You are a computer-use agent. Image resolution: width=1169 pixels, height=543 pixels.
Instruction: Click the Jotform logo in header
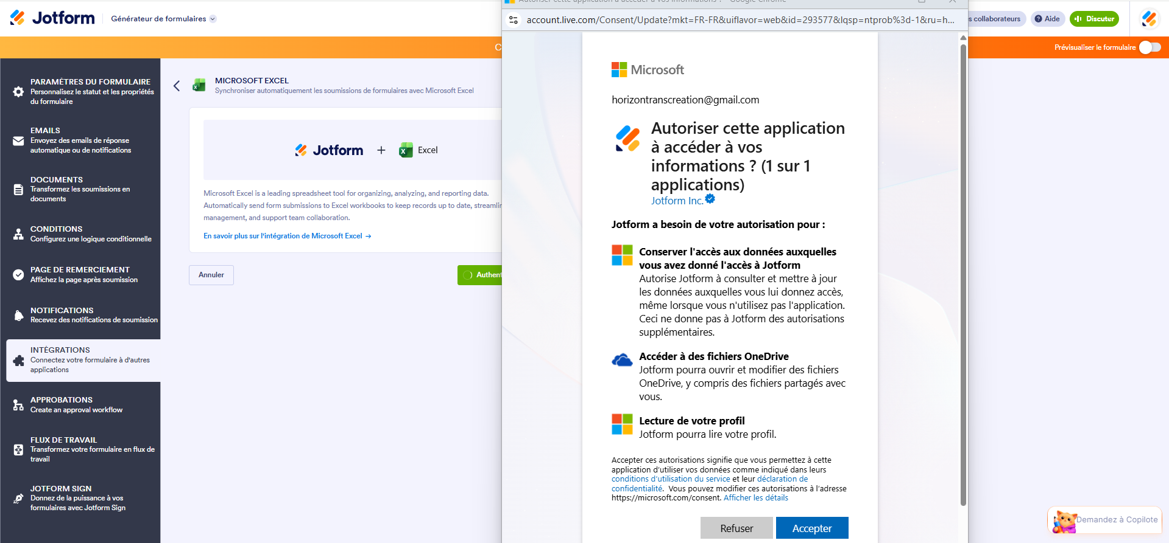[x=52, y=18]
